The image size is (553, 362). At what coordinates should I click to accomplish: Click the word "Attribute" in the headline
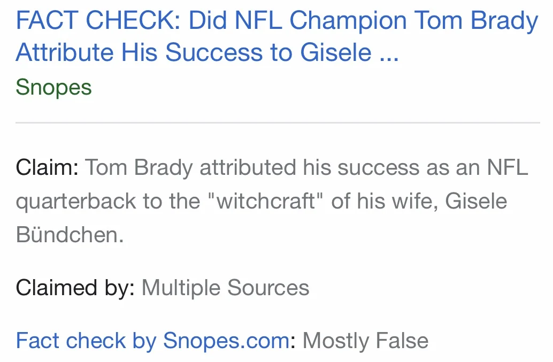click(65, 53)
